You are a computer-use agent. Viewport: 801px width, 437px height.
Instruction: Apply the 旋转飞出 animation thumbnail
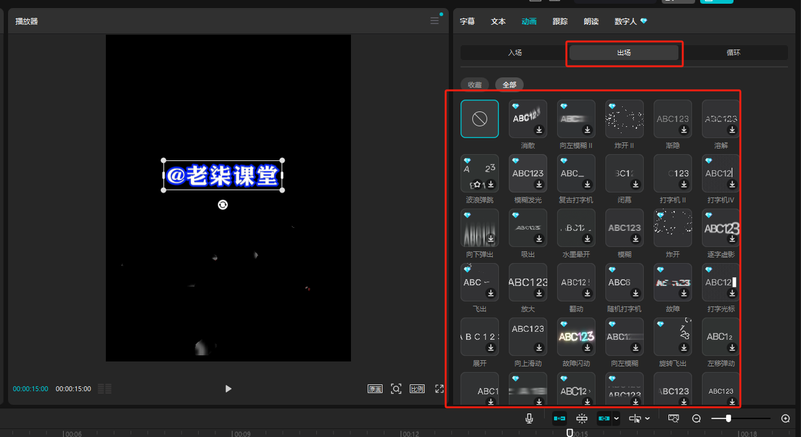click(x=673, y=337)
